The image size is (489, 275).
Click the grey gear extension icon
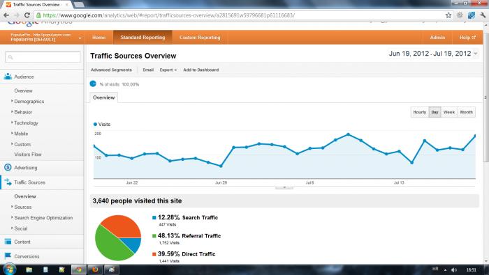460,15
